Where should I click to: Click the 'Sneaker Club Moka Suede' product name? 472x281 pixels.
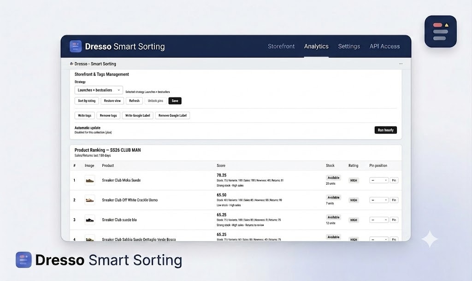(121, 180)
